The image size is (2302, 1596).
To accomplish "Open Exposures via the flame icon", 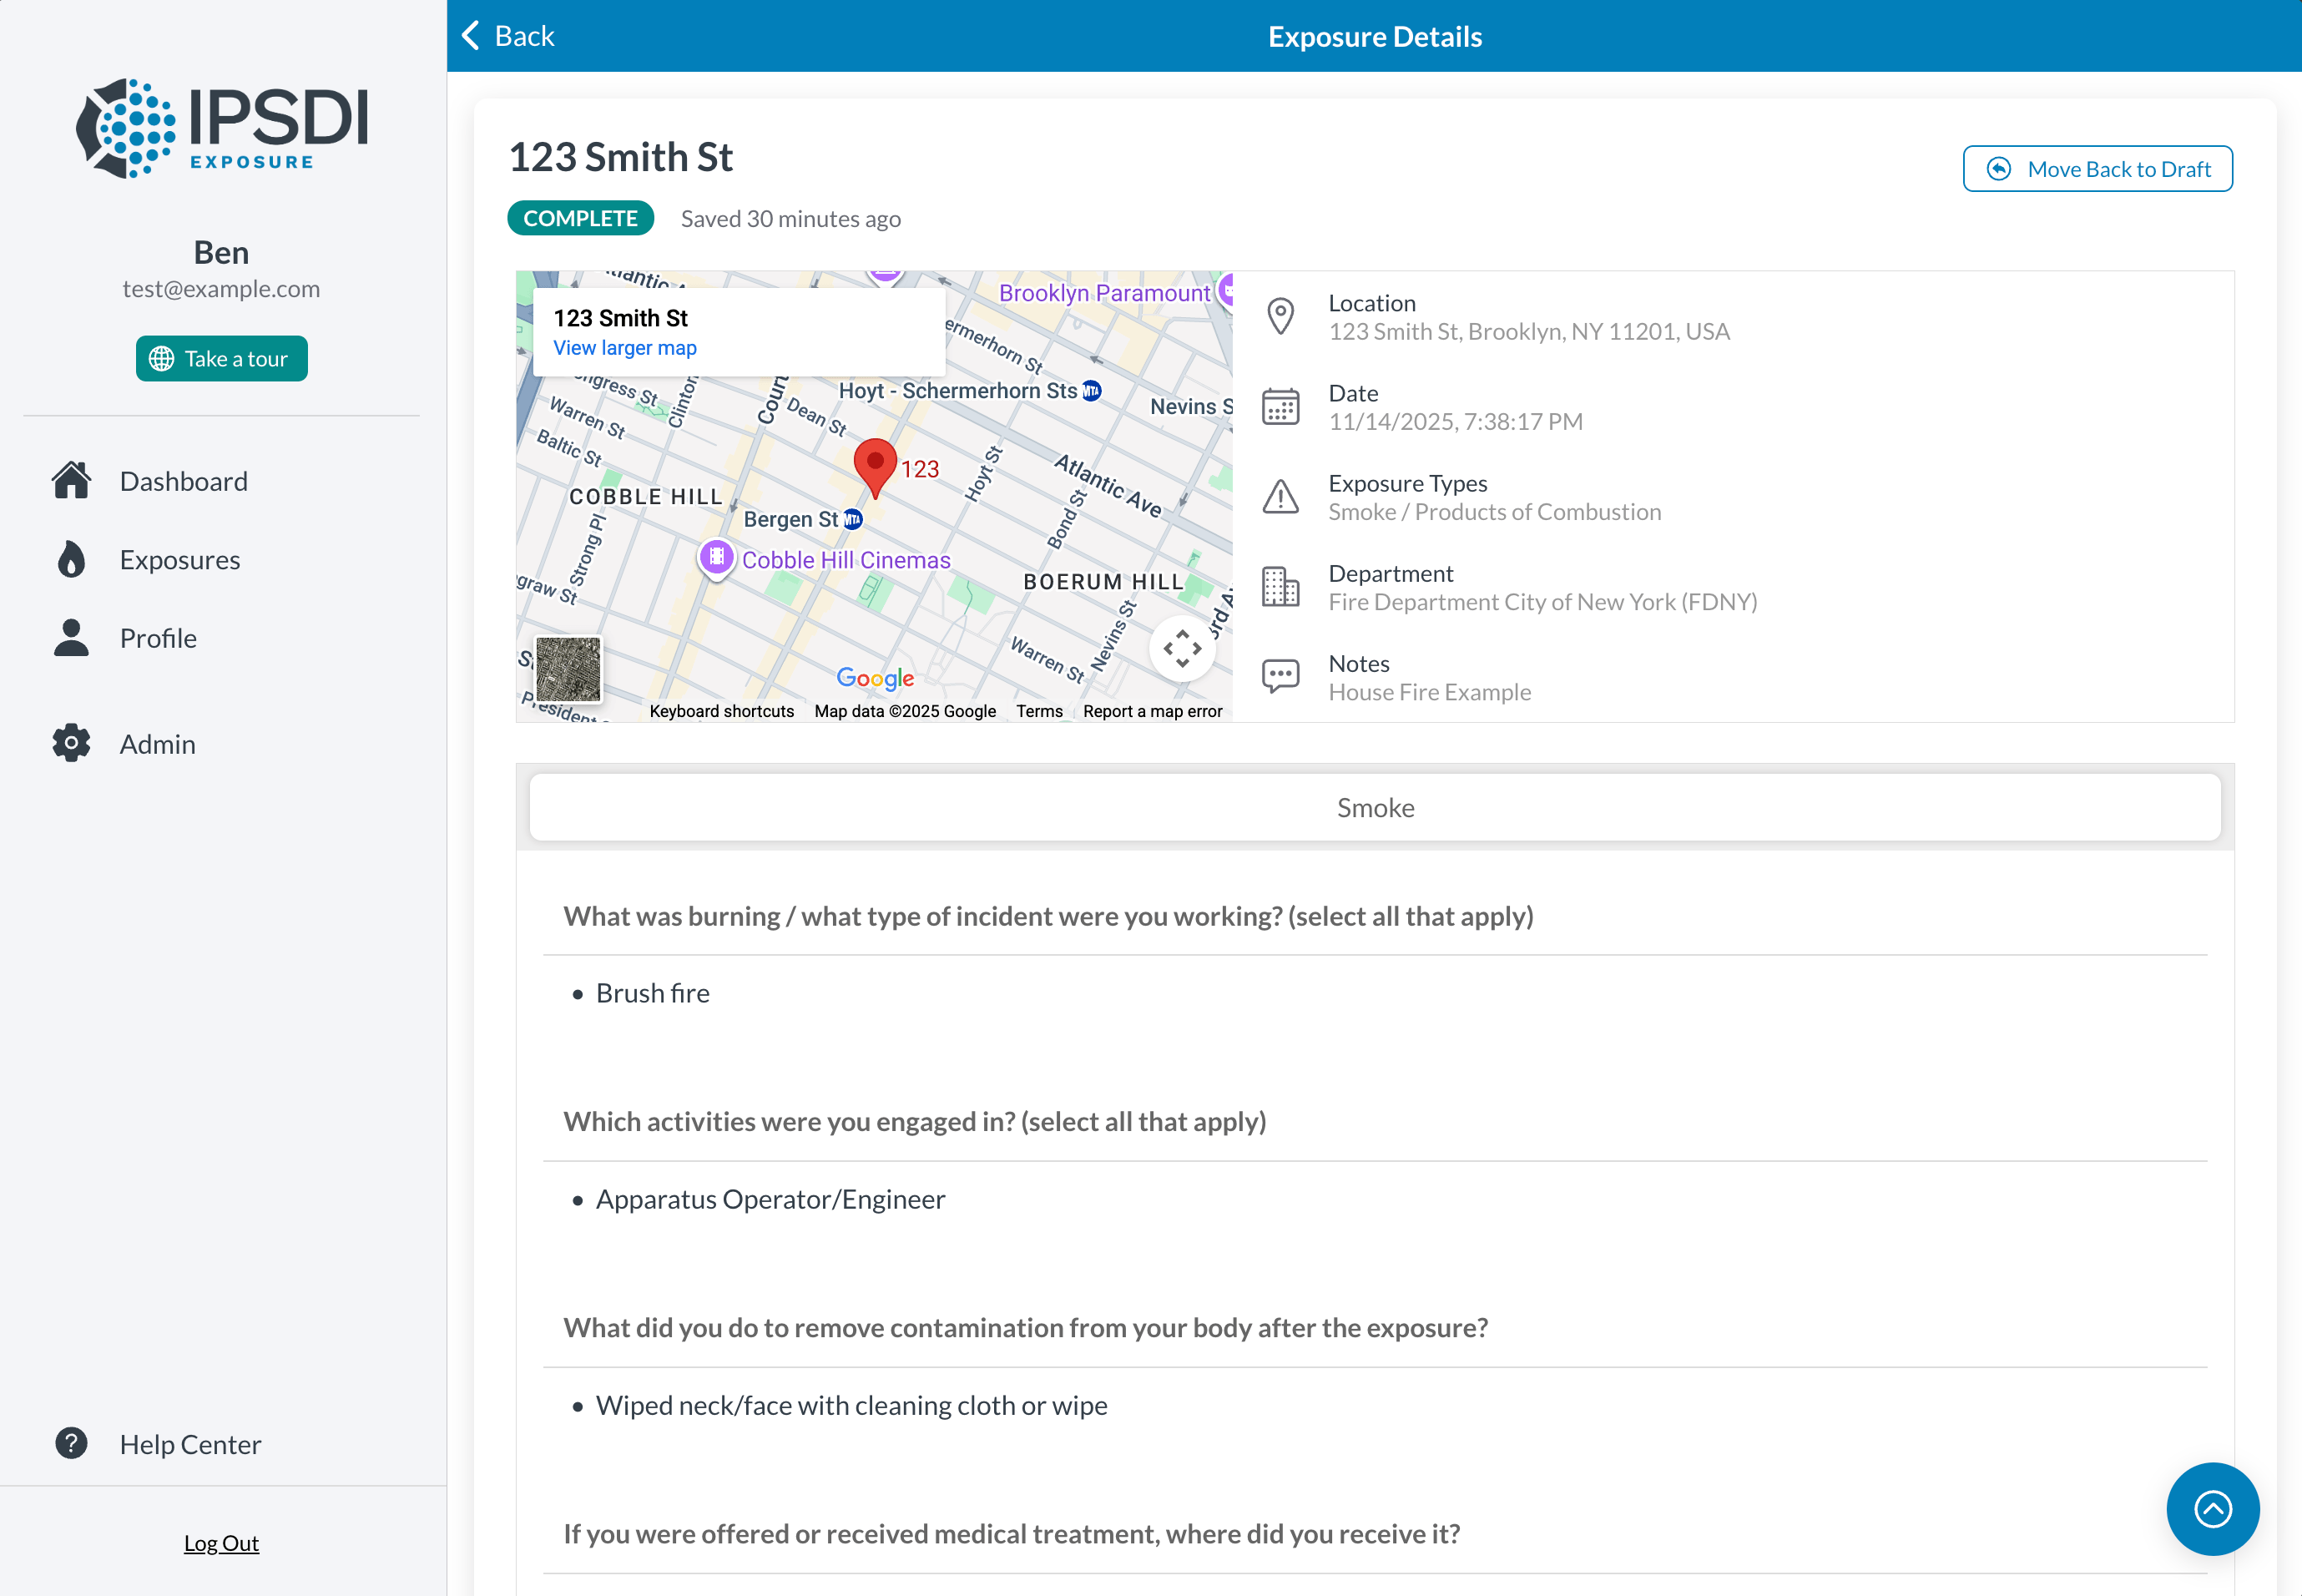I will [x=71, y=560].
